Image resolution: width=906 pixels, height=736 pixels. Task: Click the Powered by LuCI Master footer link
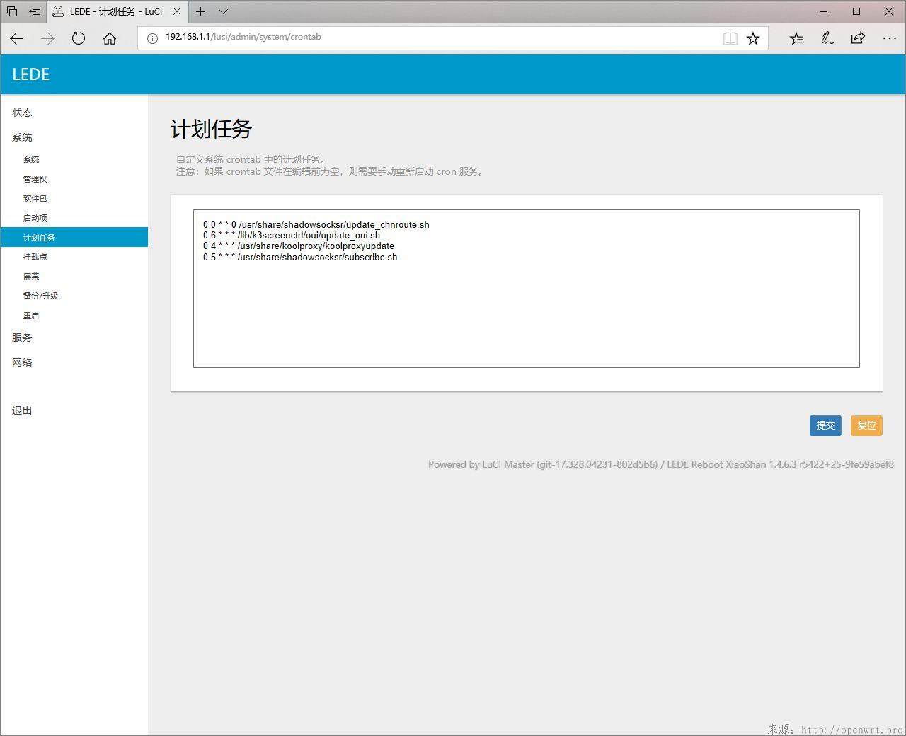tap(543, 464)
